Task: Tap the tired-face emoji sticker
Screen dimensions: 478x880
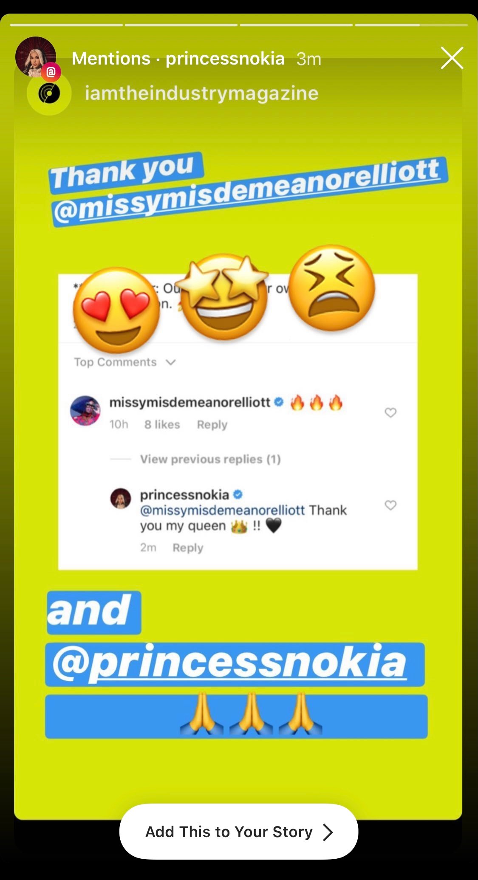Action: [x=331, y=288]
